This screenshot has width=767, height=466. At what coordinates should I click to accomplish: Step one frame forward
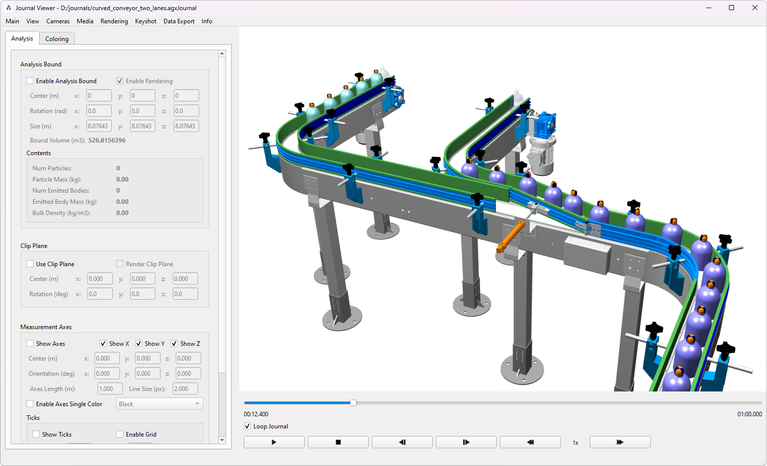466,442
